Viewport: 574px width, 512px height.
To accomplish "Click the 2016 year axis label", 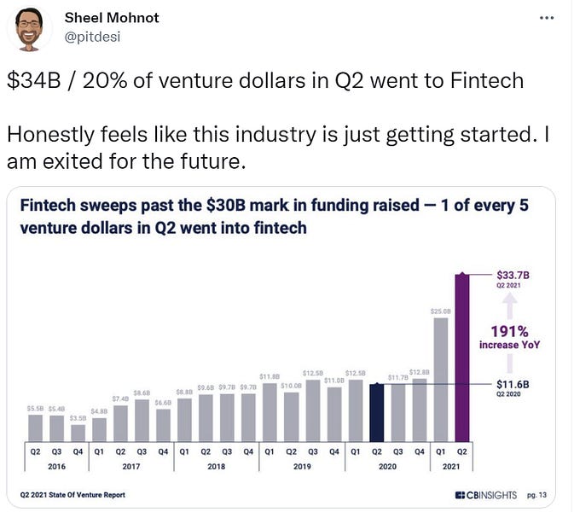I will pos(57,467).
